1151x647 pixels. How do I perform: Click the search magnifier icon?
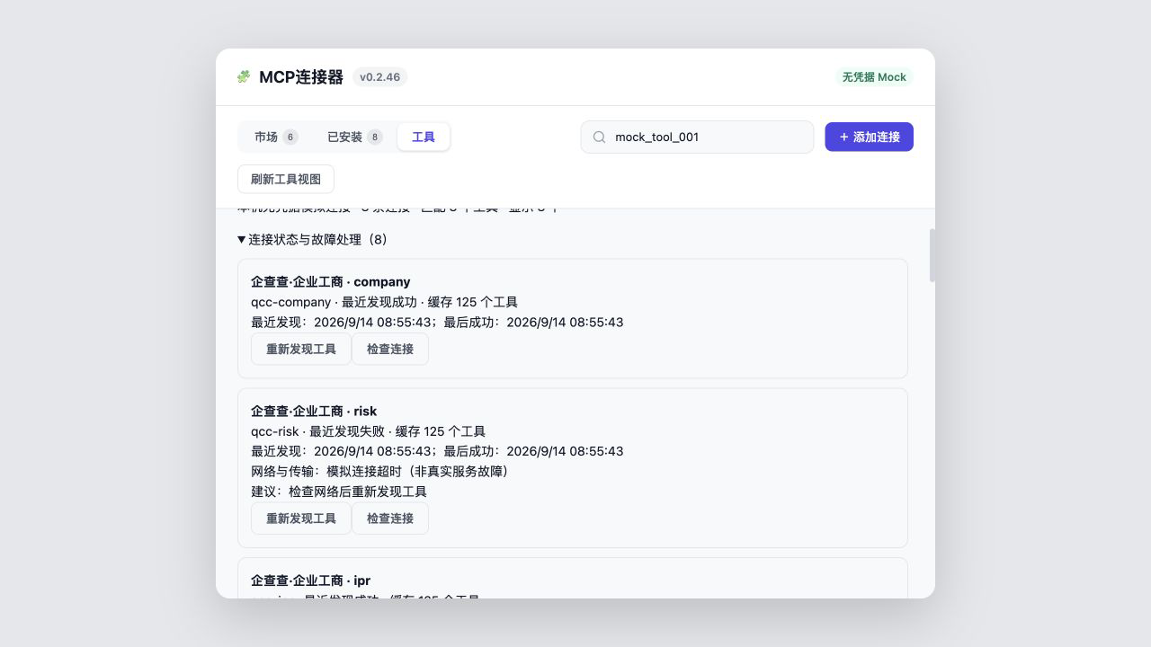click(x=599, y=137)
